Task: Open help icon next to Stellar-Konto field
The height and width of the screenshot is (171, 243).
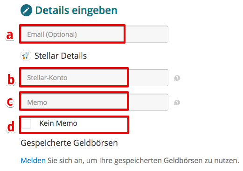Action: click(177, 78)
